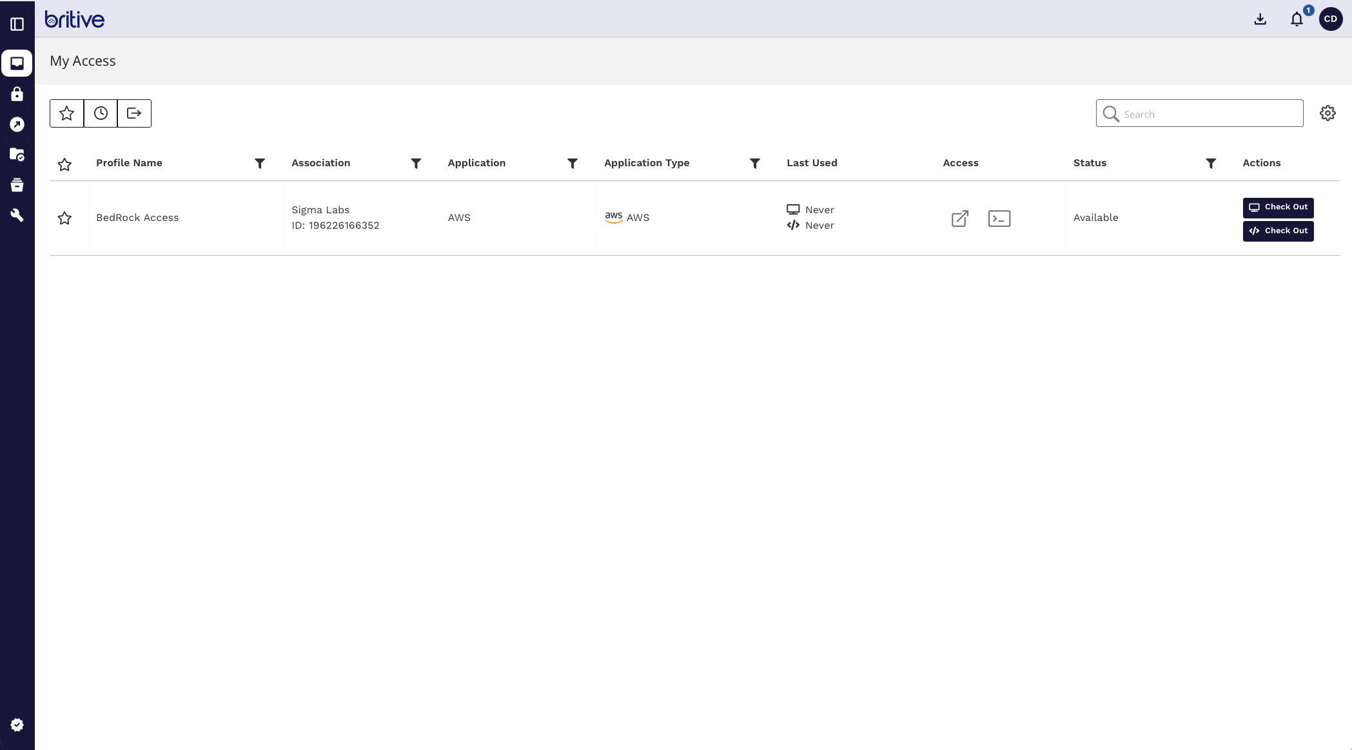Screen dimensions: 1352x750
Task: Open the Association column filter
Action: (x=416, y=164)
